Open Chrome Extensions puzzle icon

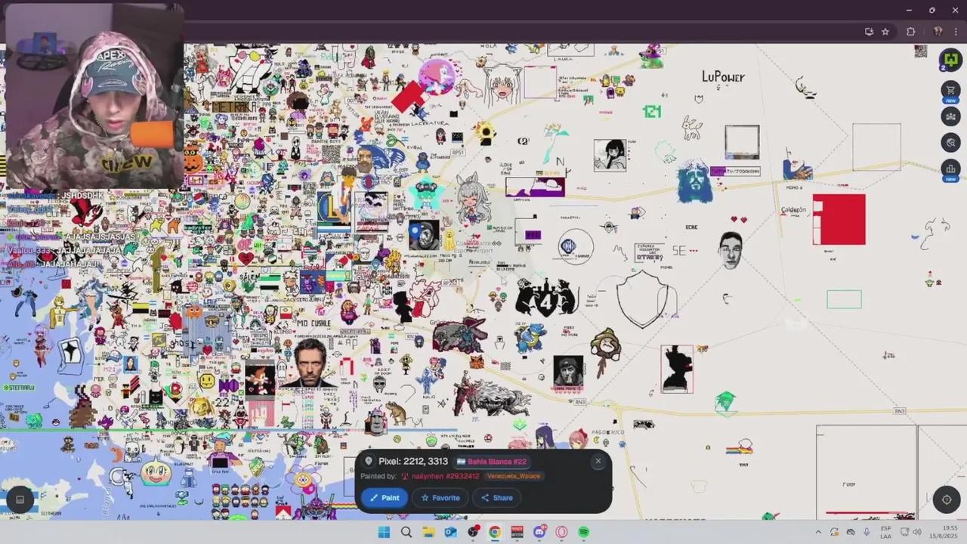point(910,32)
